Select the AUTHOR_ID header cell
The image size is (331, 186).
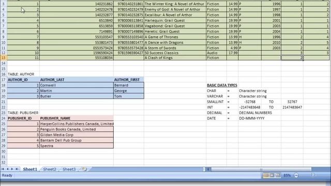tap(23, 80)
